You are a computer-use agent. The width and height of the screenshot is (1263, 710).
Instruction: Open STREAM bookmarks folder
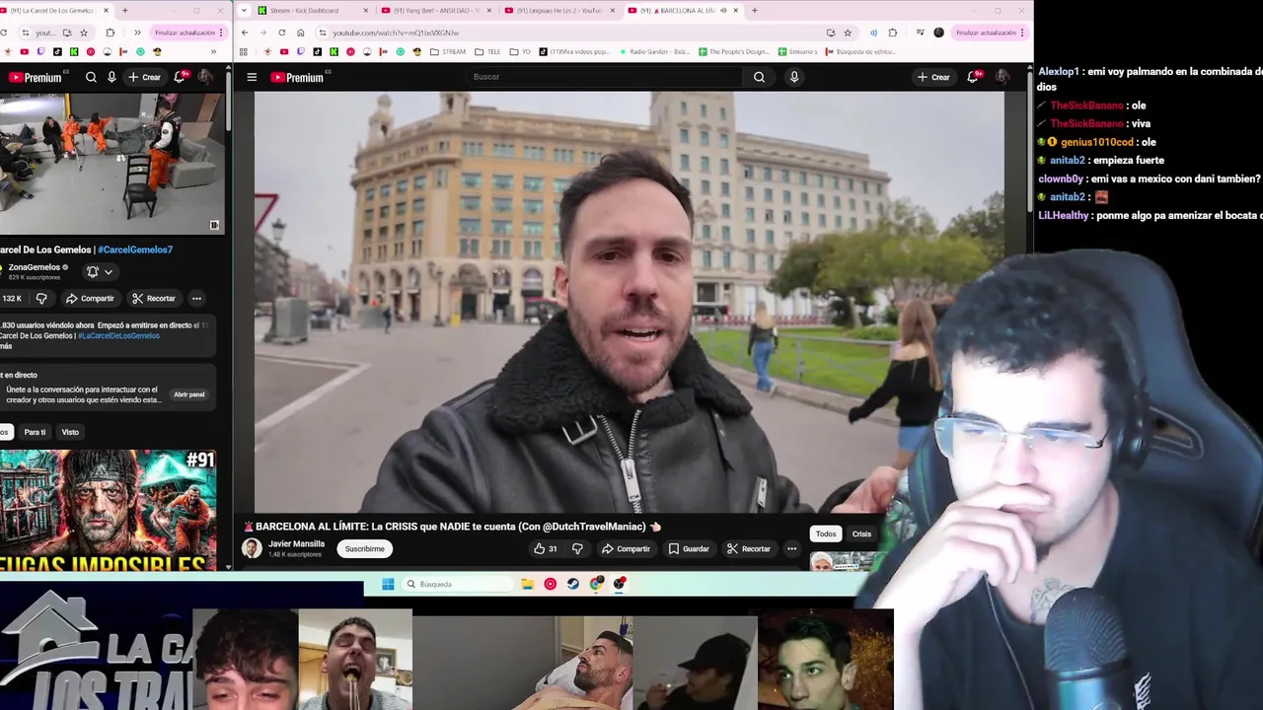448,51
